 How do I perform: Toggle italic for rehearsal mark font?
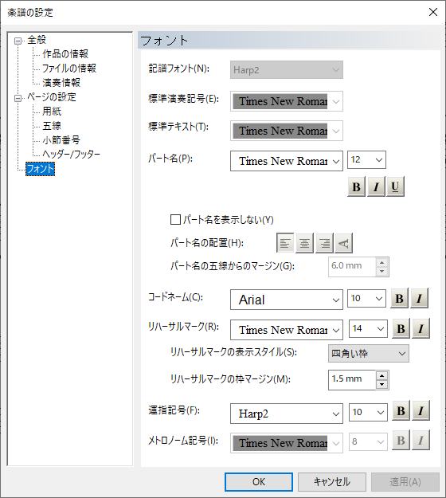[421, 328]
